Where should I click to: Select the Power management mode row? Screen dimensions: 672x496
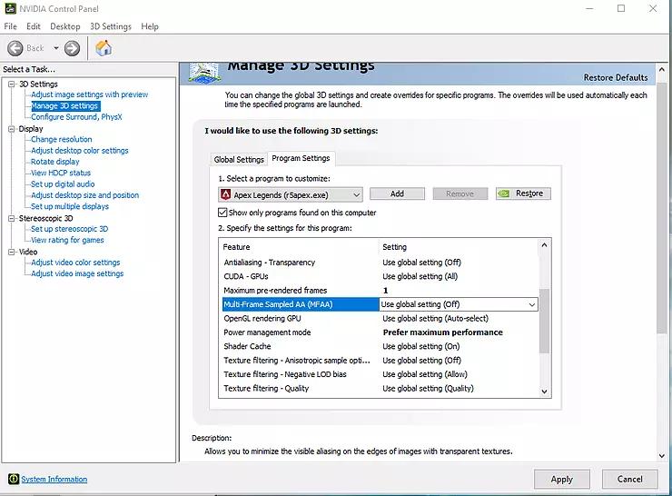tap(380, 332)
